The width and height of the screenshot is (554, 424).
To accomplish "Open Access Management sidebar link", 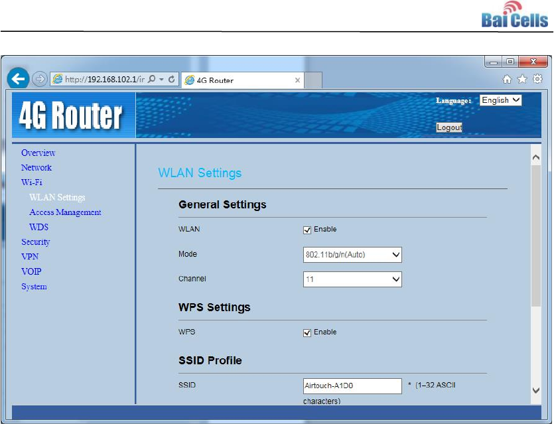I will tap(66, 212).
